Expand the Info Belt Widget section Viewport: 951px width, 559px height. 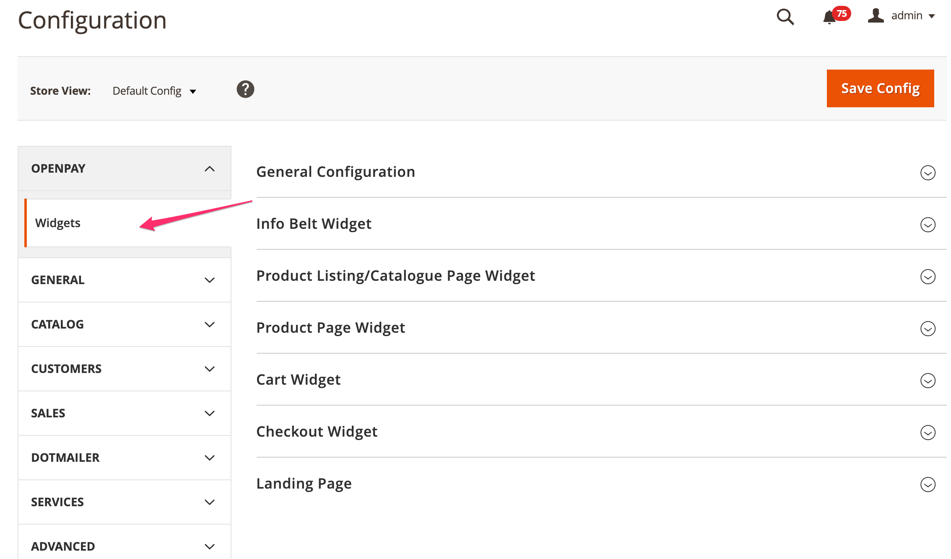coord(928,225)
